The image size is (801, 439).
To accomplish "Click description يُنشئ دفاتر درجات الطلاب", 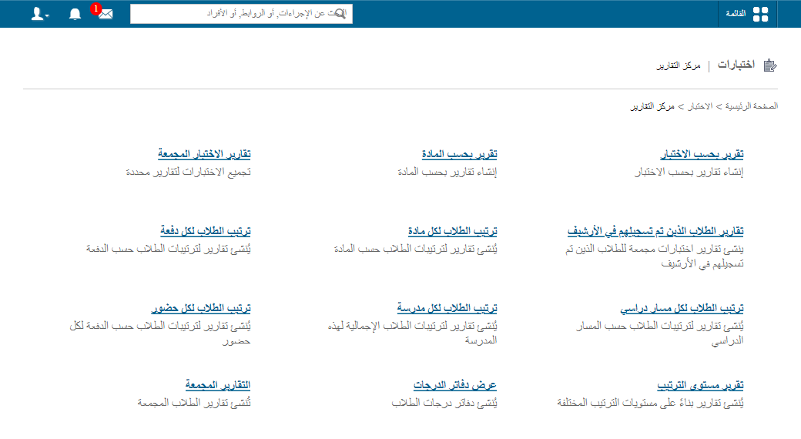I will (x=444, y=404).
